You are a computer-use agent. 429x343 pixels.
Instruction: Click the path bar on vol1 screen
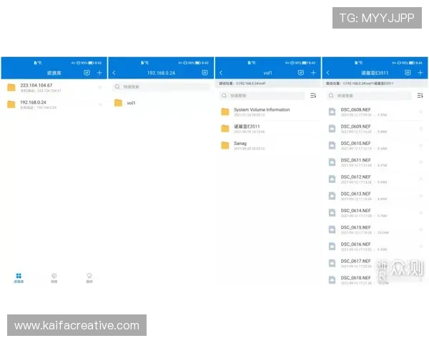268,84
